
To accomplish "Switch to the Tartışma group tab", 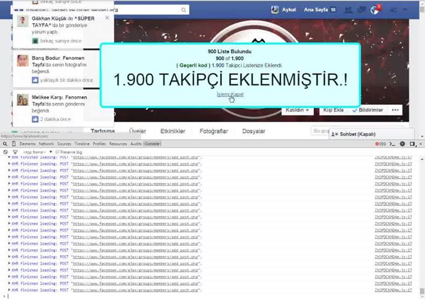I will (x=103, y=131).
